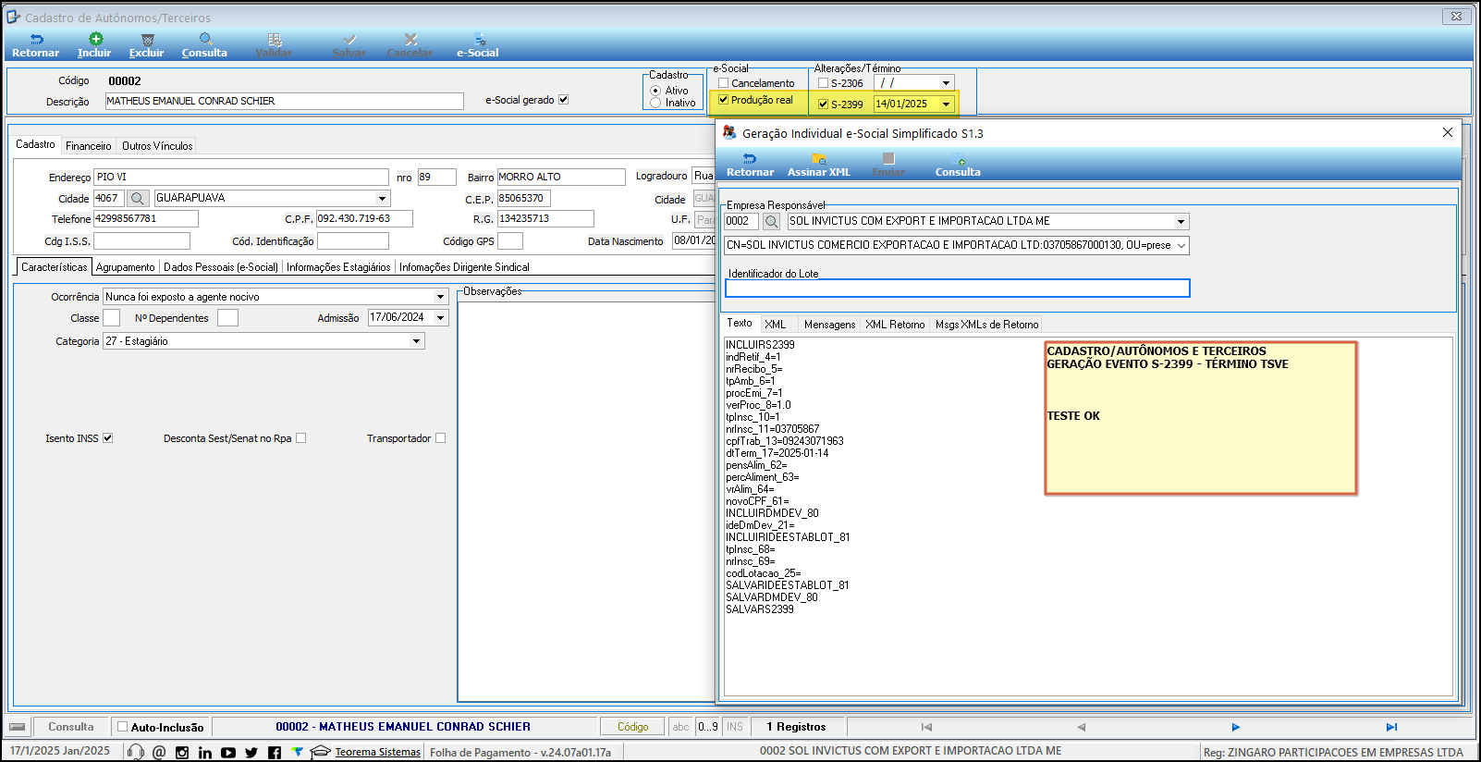The width and height of the screenshot is (1481, 762).
Task: Open the Facebook icon in the status bar
Action: (275, 753)
